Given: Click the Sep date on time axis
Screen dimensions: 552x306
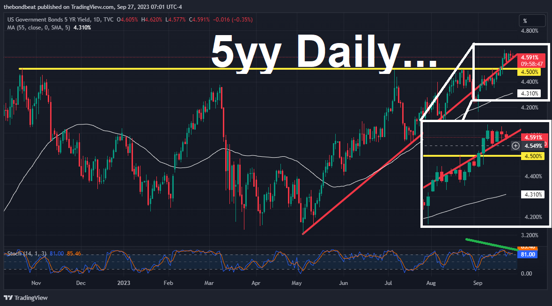Looking at the screenshot, I should click(478, 283).
